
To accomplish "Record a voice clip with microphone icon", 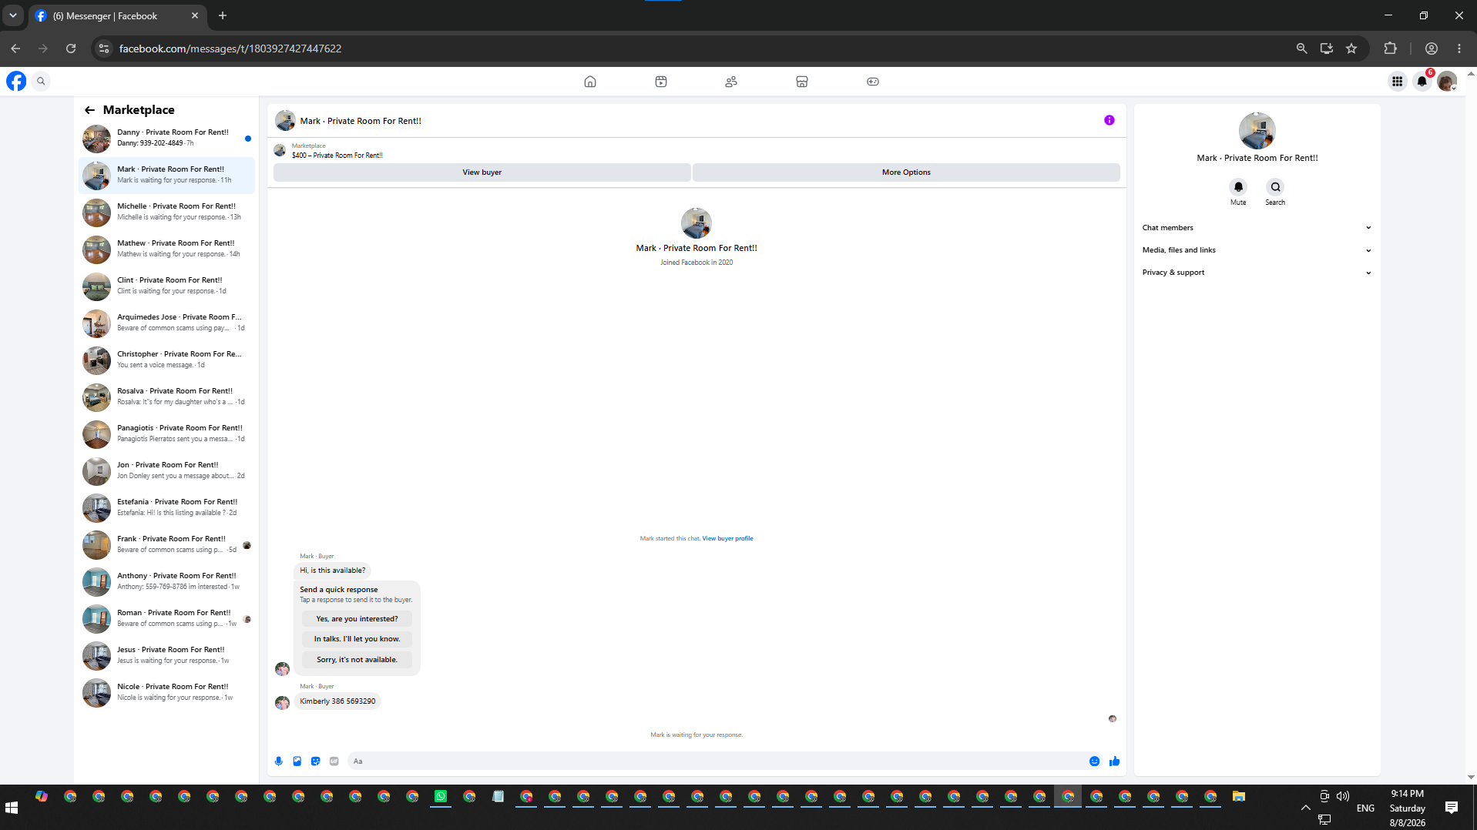I will coord(279,761).
